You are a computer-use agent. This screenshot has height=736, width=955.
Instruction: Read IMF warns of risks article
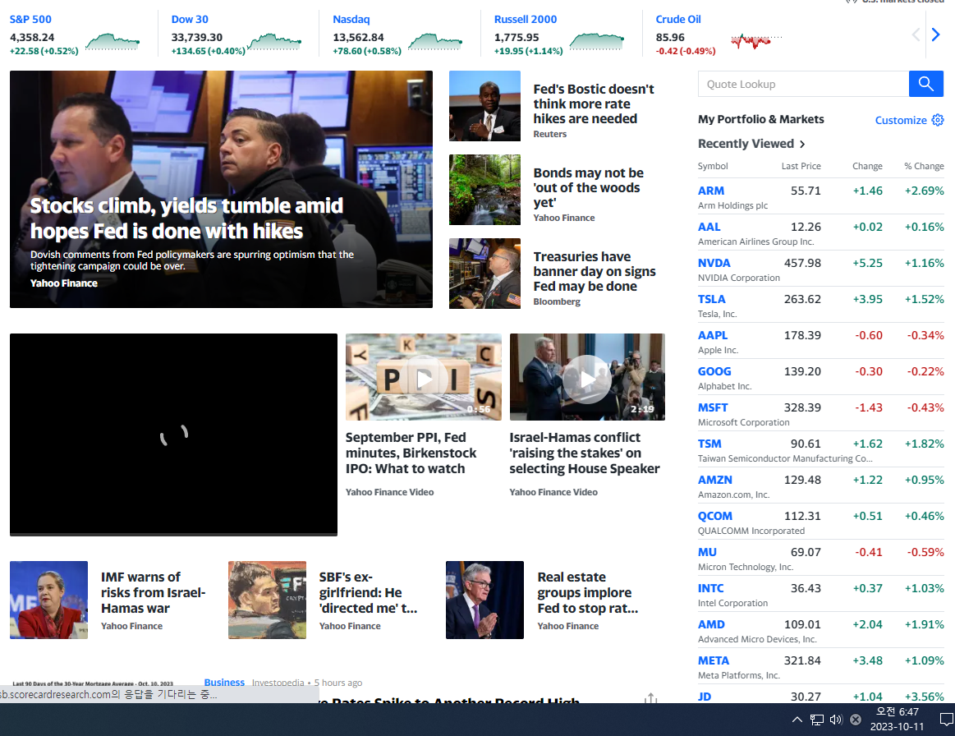[153, 593]
